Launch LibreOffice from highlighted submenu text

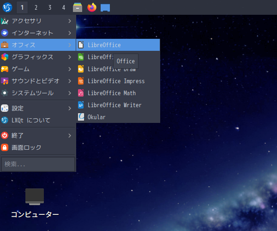click(x=104, y=45)
